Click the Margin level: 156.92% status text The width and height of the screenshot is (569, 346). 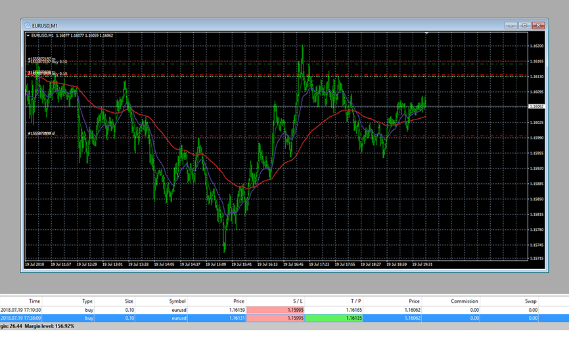tap(49, 326)
